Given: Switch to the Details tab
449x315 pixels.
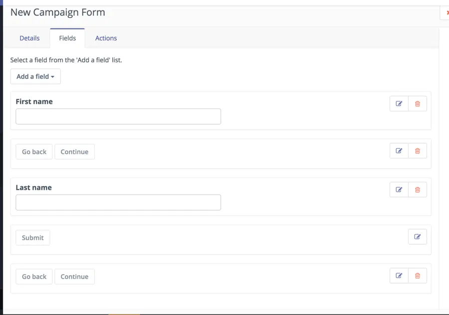Looking at the screenshot, I should (29, 38).
